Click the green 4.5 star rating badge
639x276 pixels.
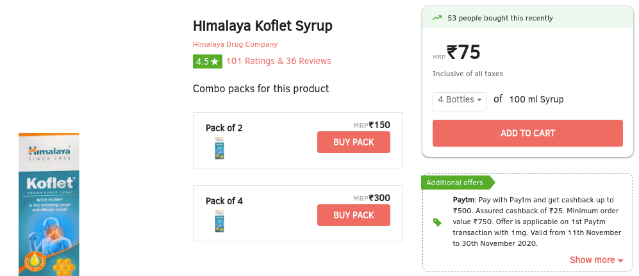pos(208,61)
